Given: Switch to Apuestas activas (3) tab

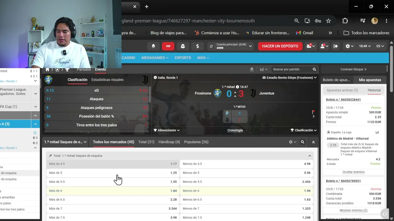Looking at the screenshot, I should (342, 90).
